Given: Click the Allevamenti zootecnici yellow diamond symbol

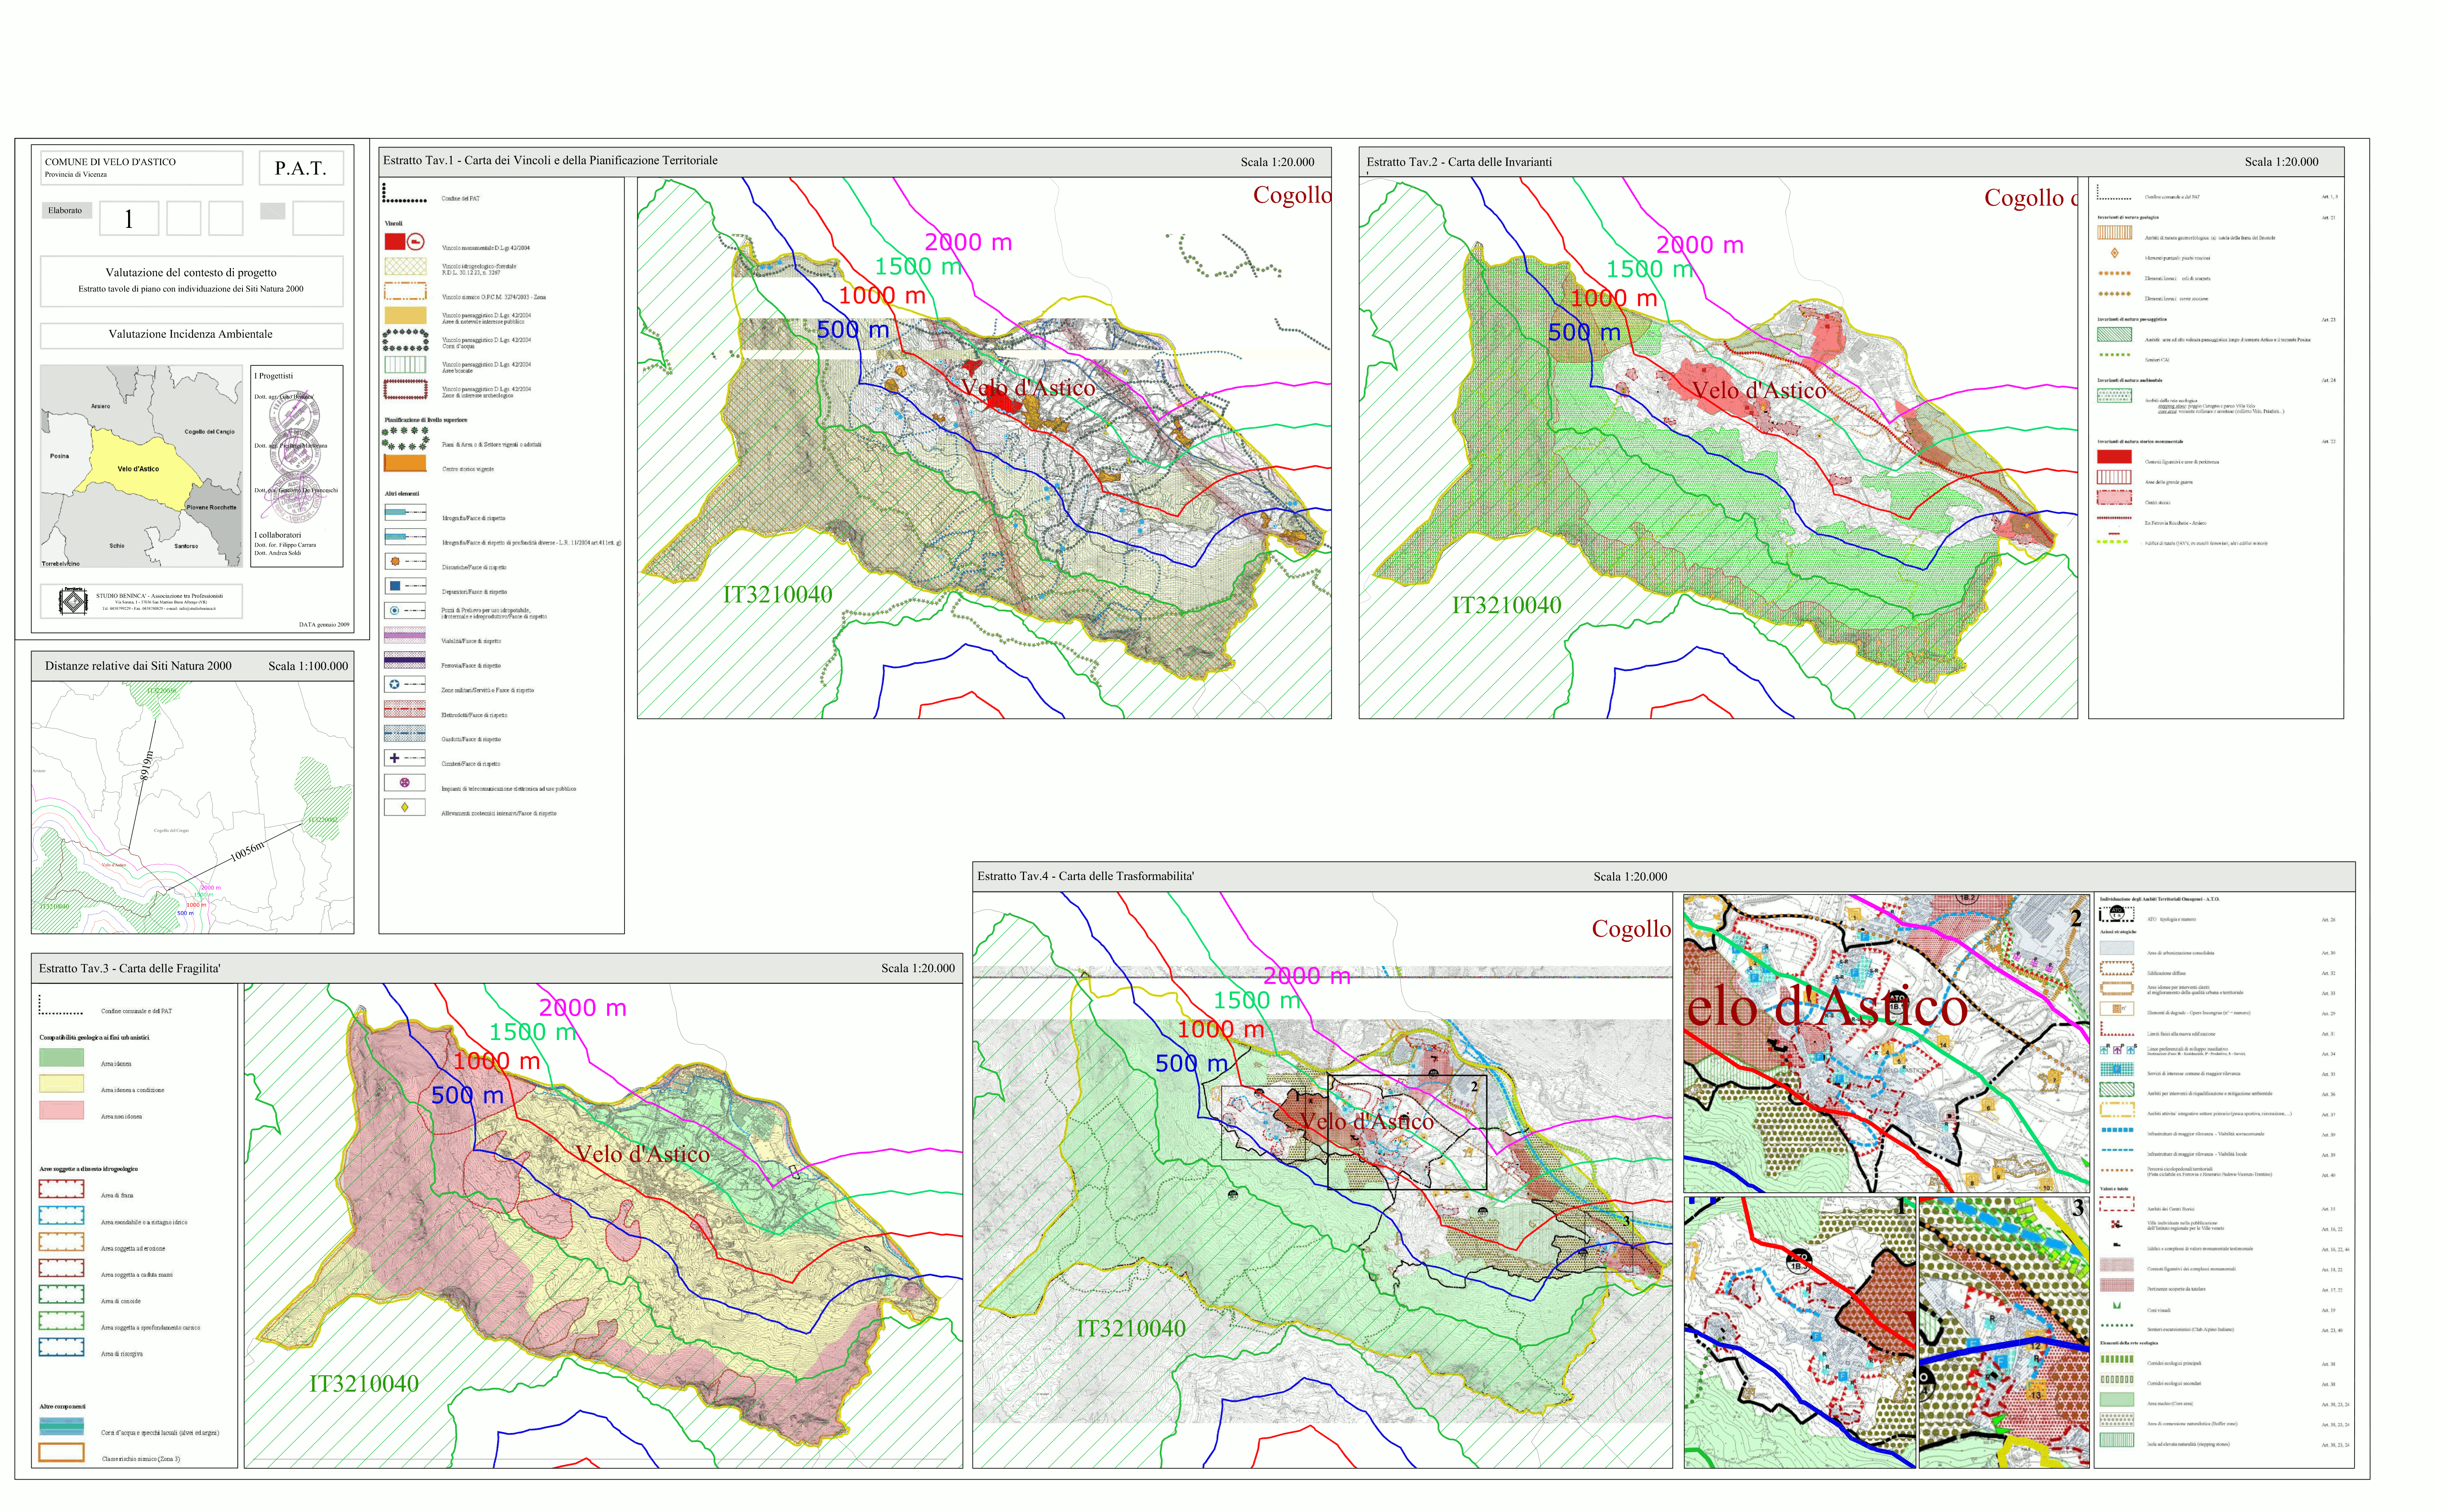Looking at the screenshot, I should coord(405,807).
